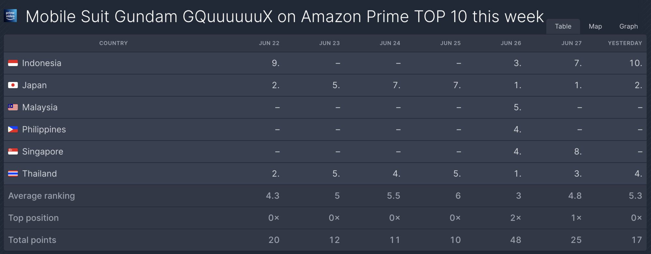Click the Malaysia flag icon
Viewport: 651px width, 254px height.
[x=13, y=107]
